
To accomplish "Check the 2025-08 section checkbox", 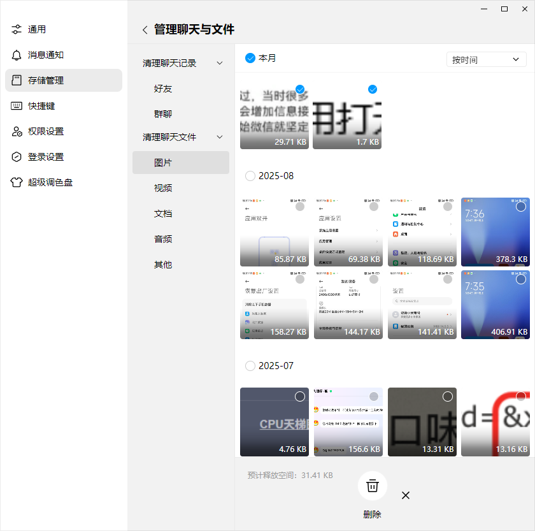I will pos(249,176).
